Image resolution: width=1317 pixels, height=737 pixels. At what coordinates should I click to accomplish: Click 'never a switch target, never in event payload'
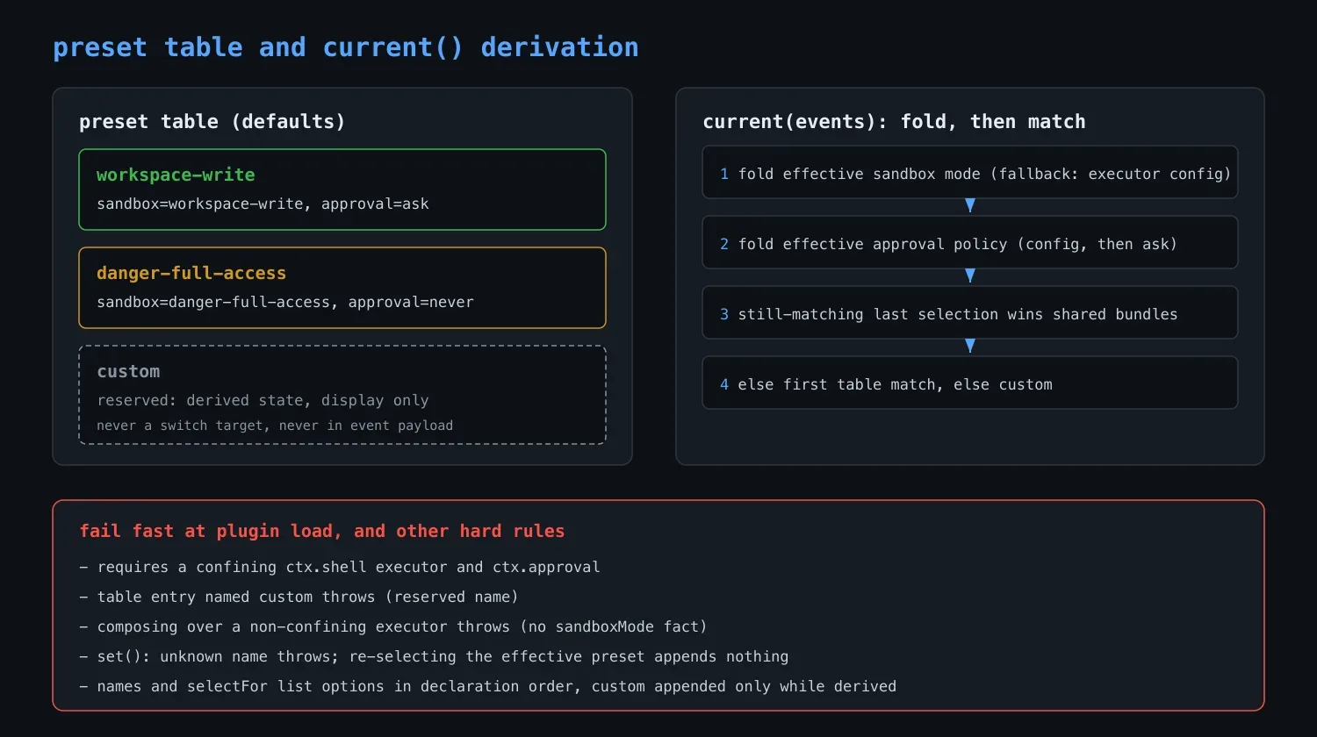click(x=275, y=426)
